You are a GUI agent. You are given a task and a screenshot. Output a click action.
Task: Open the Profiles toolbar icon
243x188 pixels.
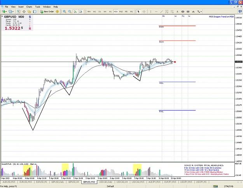[x=10, y=12]
